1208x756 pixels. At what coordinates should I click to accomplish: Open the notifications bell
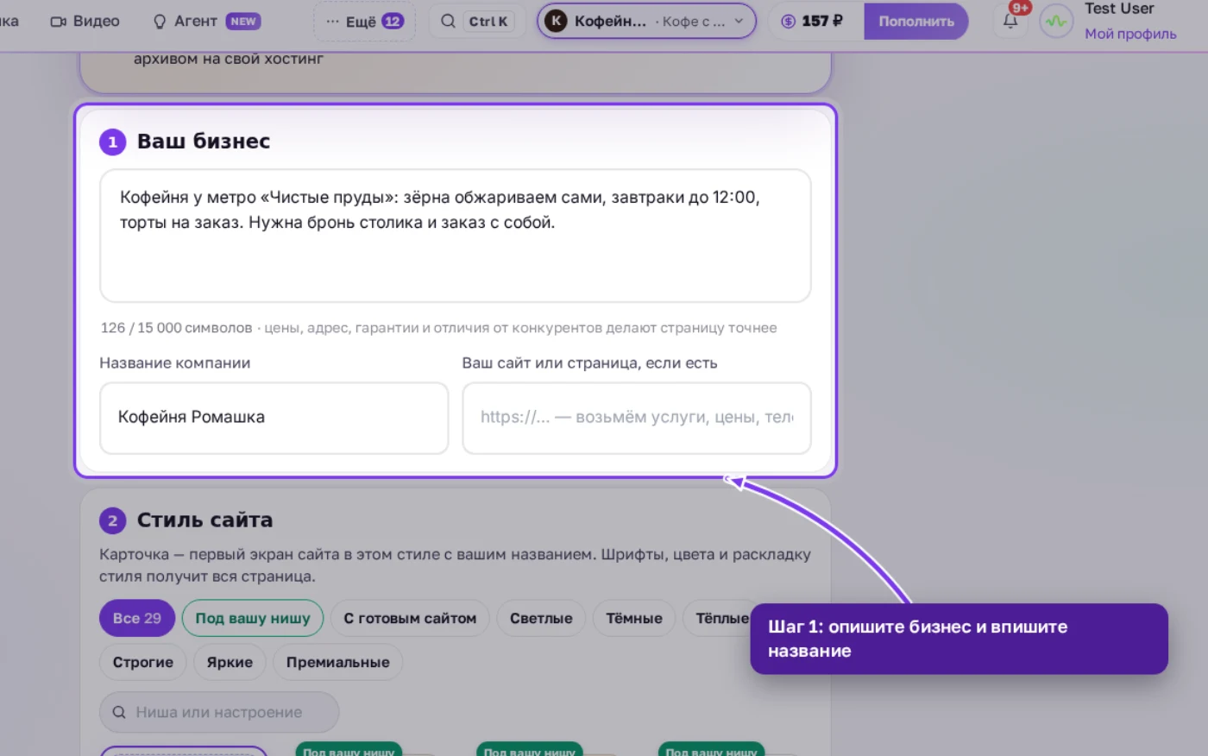click(x=1010, y=21)
